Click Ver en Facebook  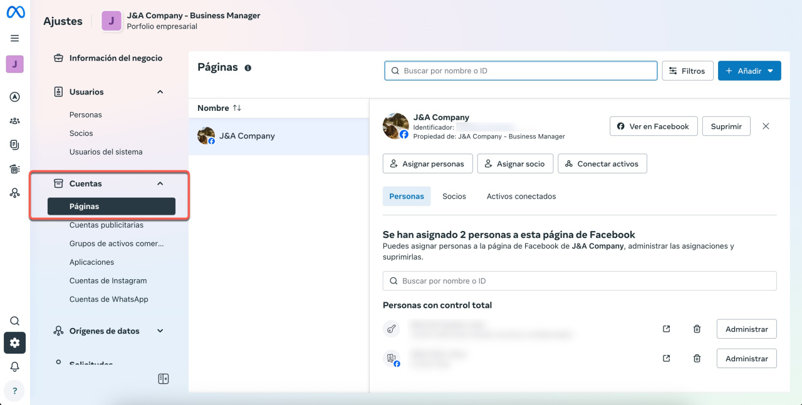tap(654, 126)
